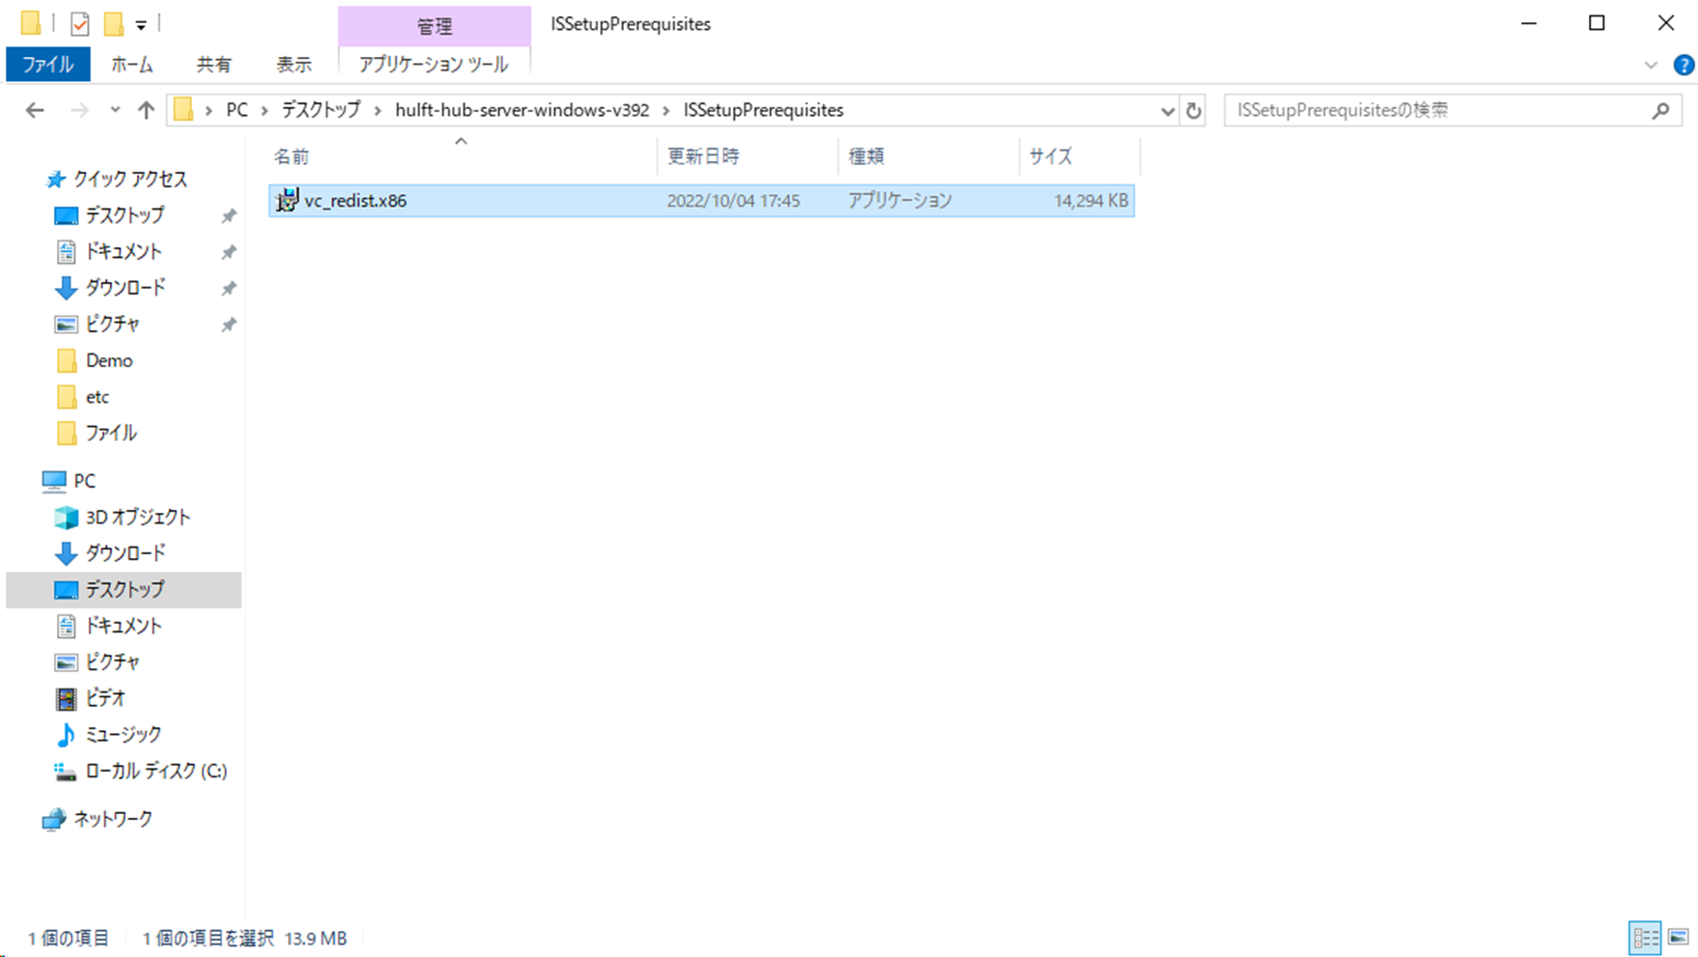Image resolution: width=1698 pixels, height=957 pixels.
Task: Open the アプリケーション ツール tab
Action: (x=434, y=65)
